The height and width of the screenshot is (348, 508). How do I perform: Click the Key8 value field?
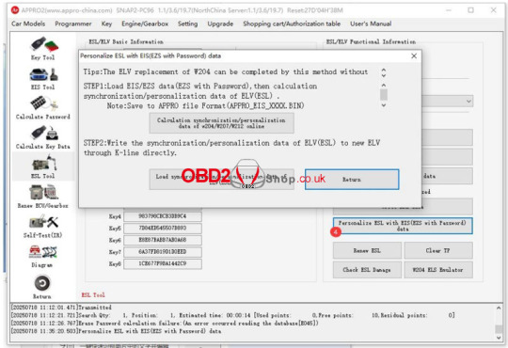[x=163, y=263]
